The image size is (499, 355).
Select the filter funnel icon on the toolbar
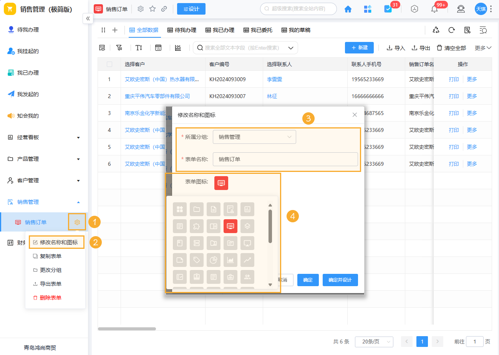point(119,47)
